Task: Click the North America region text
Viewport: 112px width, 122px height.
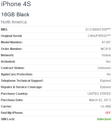Action: coord(14,22)
